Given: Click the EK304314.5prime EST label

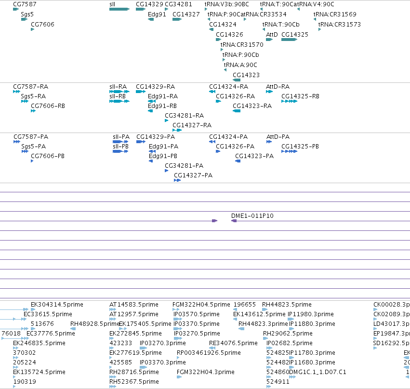Looking at the screenshot, I should [57, 305].
